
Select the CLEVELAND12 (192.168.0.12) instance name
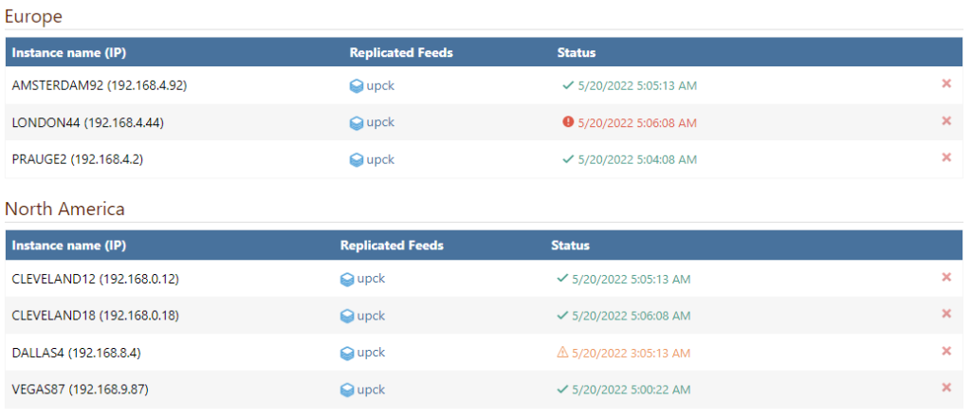coord(95,279)
